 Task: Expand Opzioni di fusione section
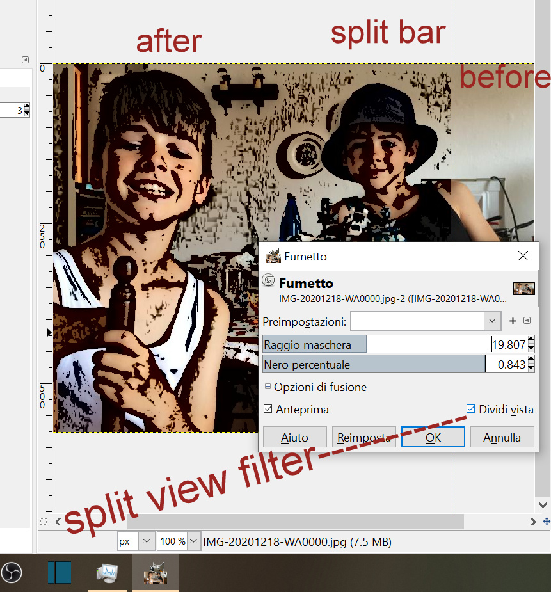(268, 387)
